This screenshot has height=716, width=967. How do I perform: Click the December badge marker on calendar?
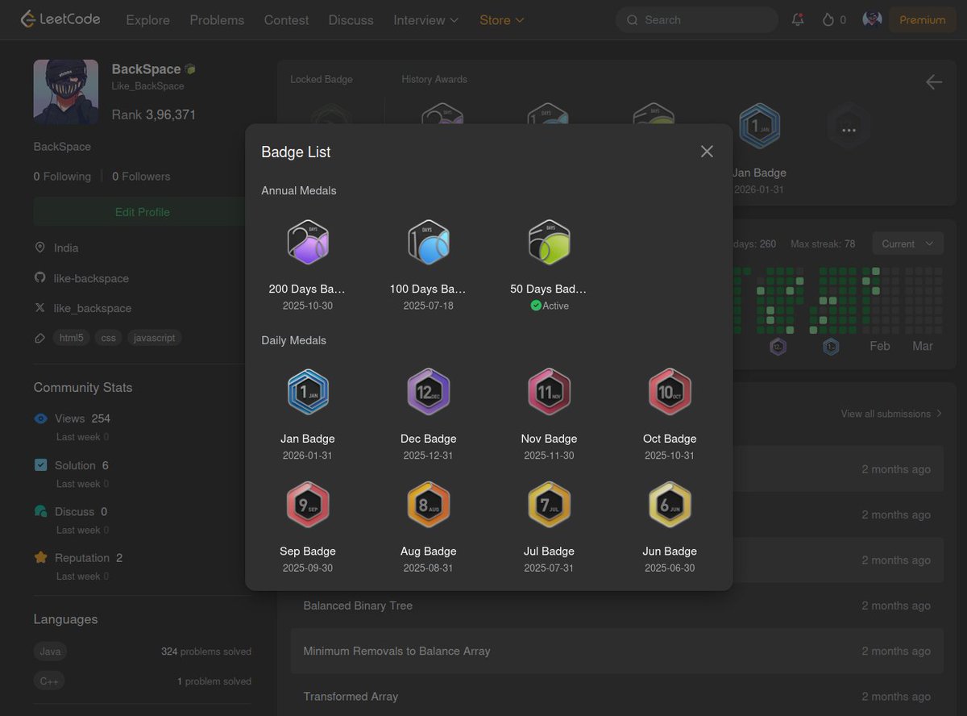point(778,347)
